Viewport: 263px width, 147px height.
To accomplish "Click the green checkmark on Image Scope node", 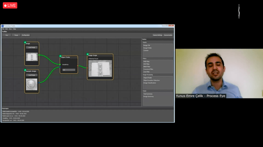I will tap(87, 54).
